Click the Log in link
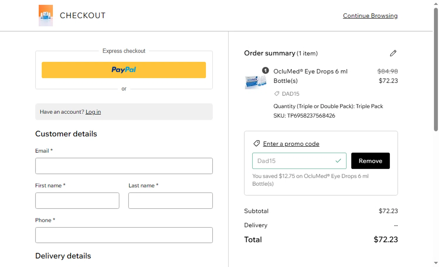439x267 pixels. point(93,112)
